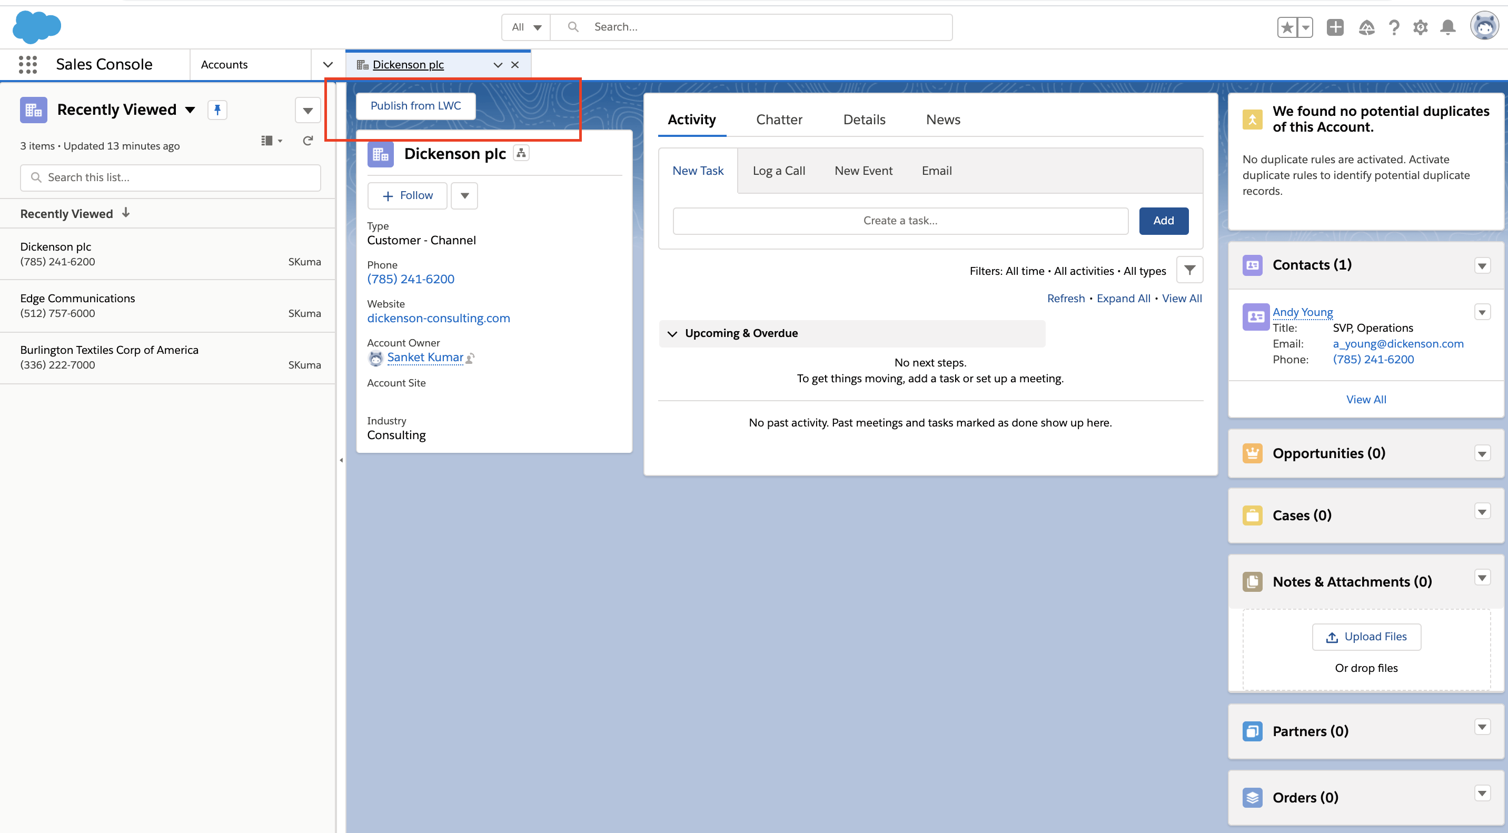This screenshot has height=833, width=1508.
Task: Open the Contacts related list menu
Action: (x=1482, y=266)
